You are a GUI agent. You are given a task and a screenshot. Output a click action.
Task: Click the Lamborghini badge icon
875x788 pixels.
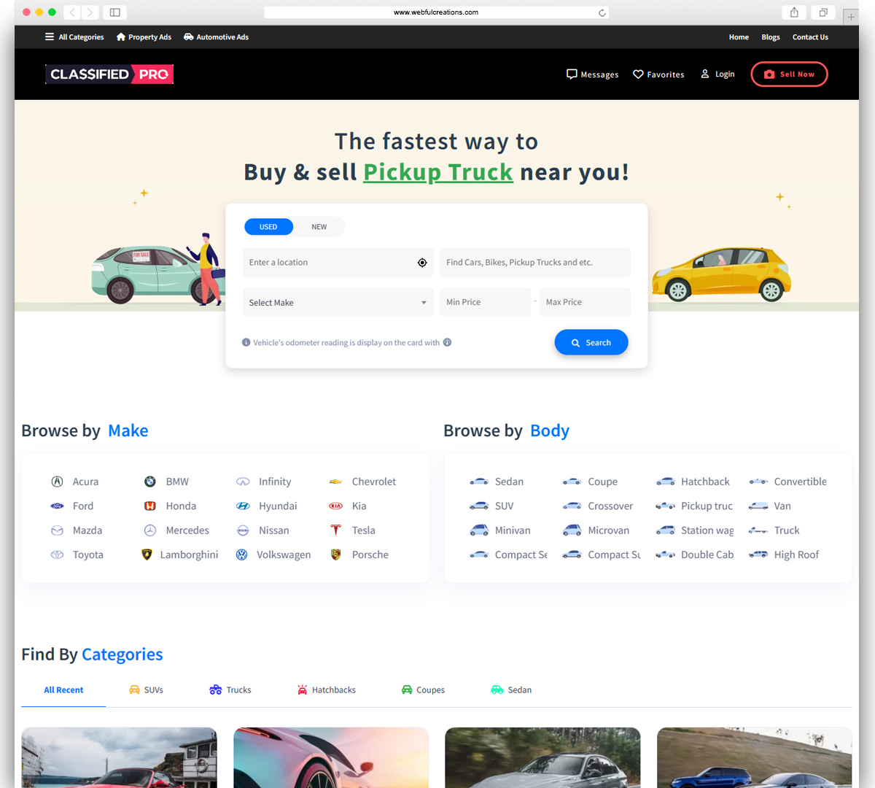coord(147,555)
